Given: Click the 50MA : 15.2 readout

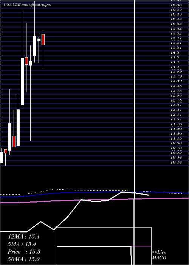Looking at the screenshot, I should (x=23, y=259).
